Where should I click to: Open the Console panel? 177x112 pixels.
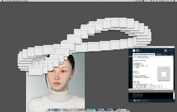pyautogui.click(x=137, y=101)
